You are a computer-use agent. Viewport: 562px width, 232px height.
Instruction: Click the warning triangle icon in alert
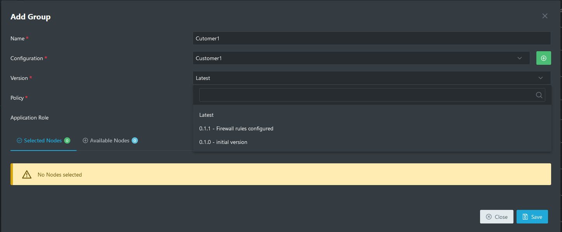26,175
